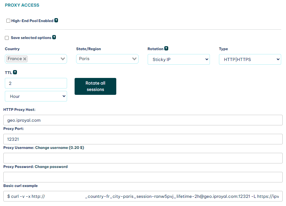286x206 pixels.
Task: Click the HTTP Proxy Host label
Action: pos(19,109)
